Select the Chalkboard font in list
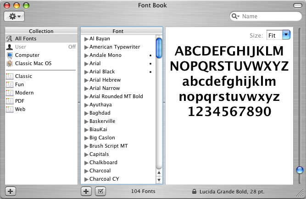Screen dimensions: 306x199 (103, 163)
